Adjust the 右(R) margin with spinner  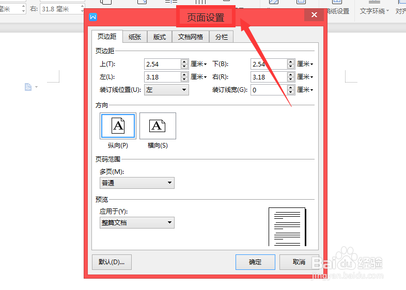click(x=291, y=77)
